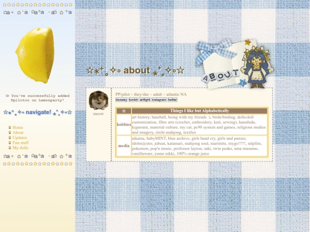Visit the Fun stuff page
Screen dimensions: 310x232
click(x=21, y=143)
